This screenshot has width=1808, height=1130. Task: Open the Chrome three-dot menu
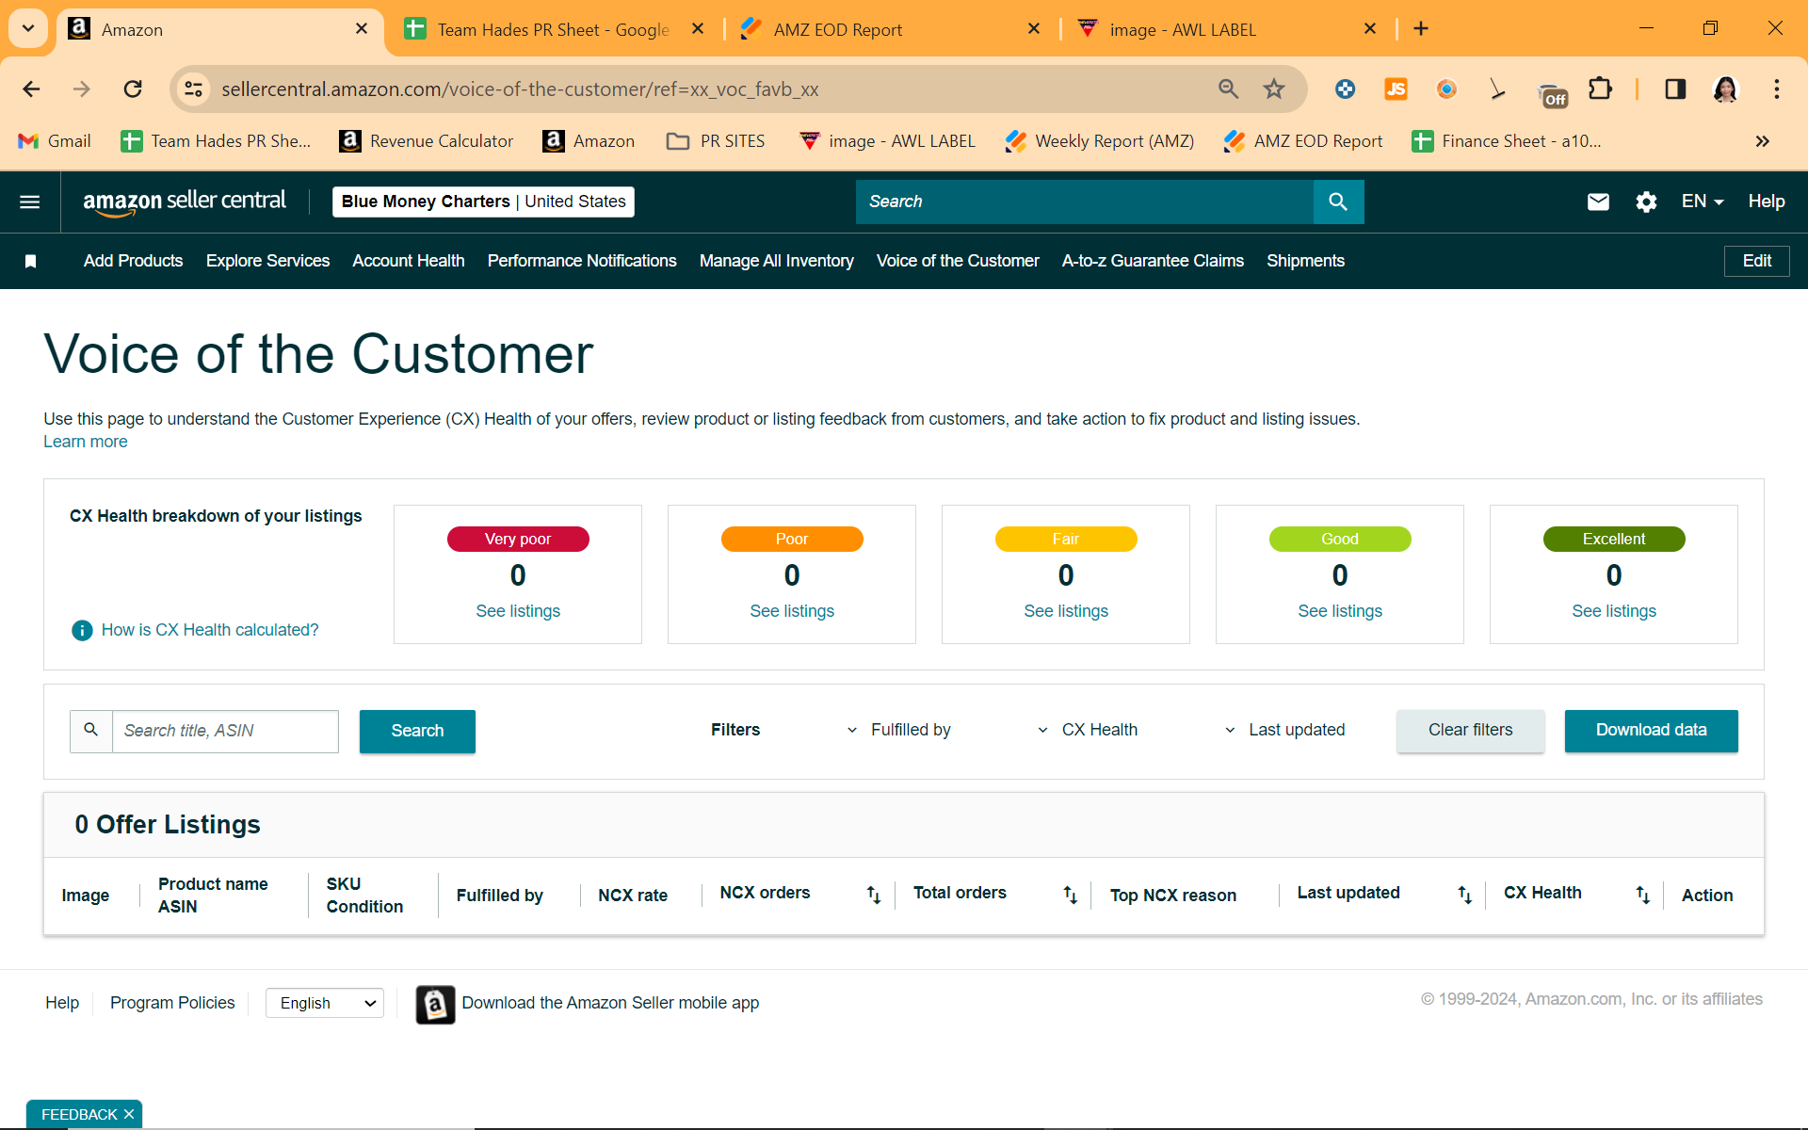[x=1777, y=89]
